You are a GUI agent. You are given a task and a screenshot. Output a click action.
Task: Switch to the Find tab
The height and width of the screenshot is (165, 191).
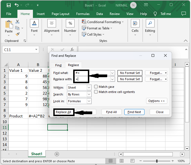(58, 65)
